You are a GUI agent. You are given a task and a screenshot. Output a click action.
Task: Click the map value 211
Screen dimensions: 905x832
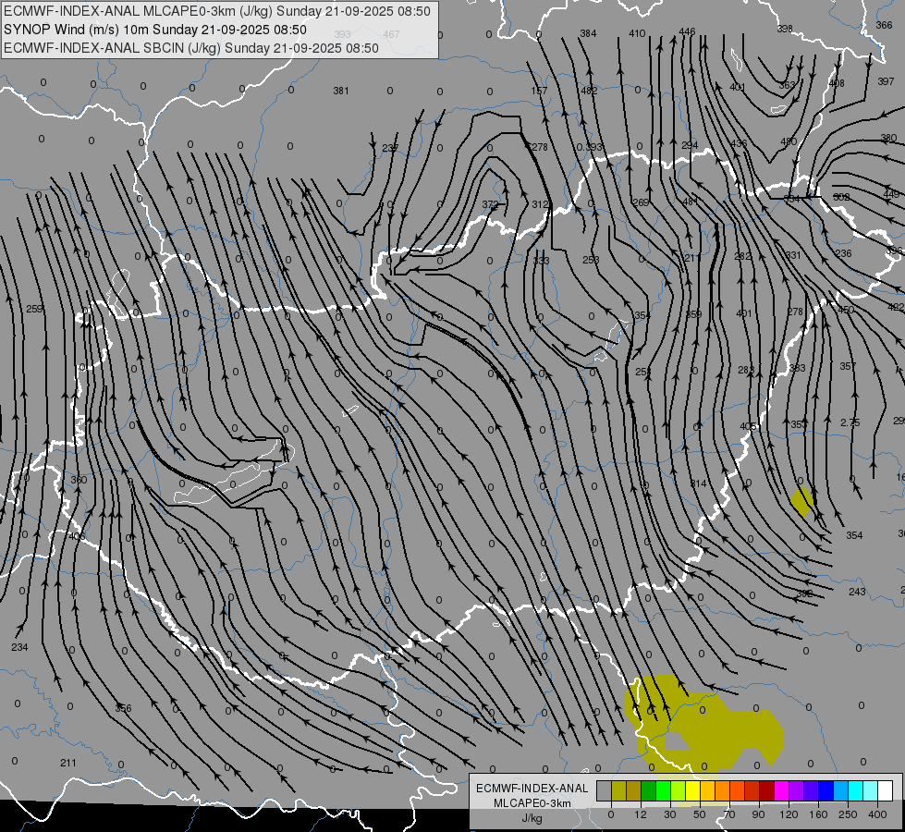[68, 763]
